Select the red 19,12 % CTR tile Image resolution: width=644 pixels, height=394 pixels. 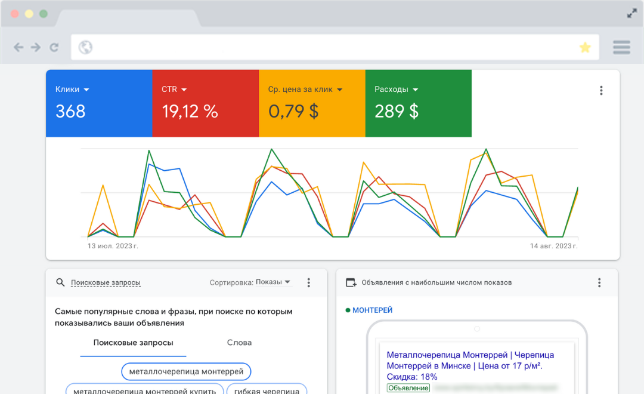click(205, 103)
